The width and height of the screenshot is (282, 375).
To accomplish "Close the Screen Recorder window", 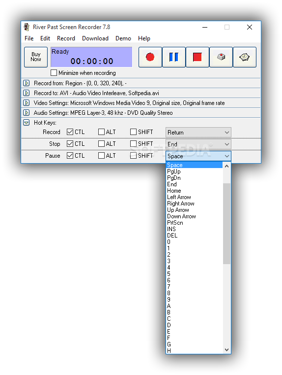I will pyautogui.click(x=250, y=27).
